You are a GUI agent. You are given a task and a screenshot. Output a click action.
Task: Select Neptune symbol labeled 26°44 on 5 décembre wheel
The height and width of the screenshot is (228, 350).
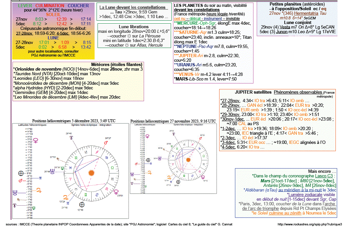click(x=52, y=171)
